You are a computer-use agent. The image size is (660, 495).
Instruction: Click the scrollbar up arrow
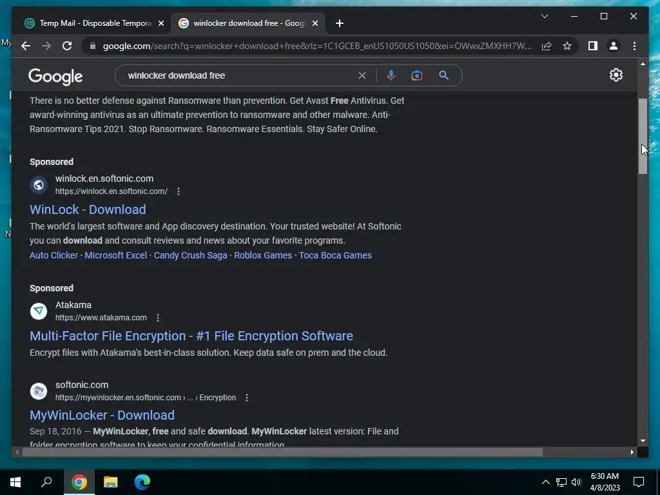(643, 64)
